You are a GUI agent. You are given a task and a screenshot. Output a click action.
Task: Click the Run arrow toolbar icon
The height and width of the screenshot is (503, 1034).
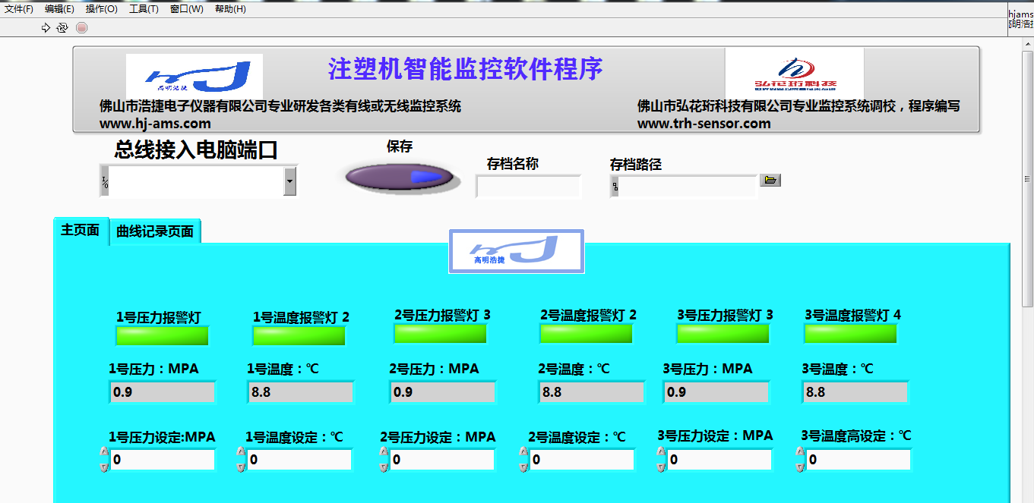[x=46, y=28]
